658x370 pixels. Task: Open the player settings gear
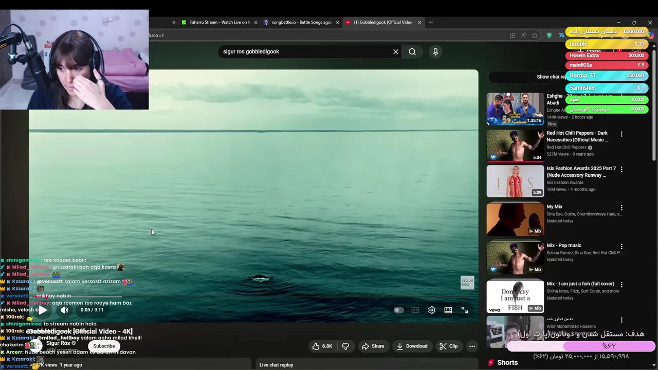tap(432, 310)
